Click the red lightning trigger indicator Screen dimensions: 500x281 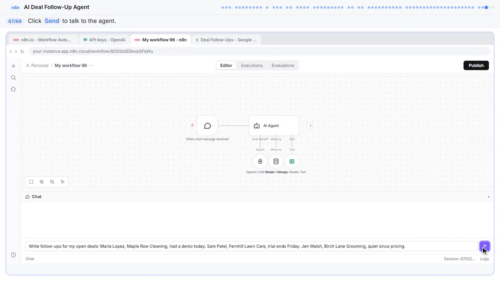click(x=192, y=125)
